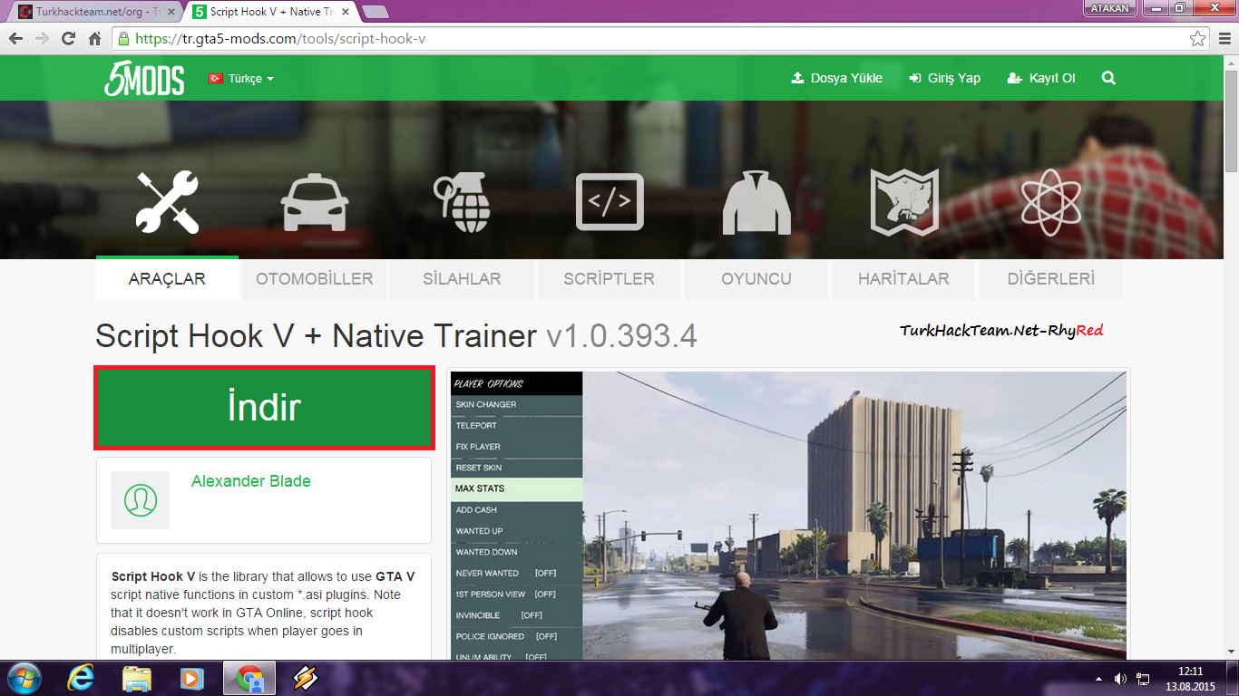The width and height of the screenshot is (1239, 696).
Task: Open the Windows Start menu
Action: (23, 678)
